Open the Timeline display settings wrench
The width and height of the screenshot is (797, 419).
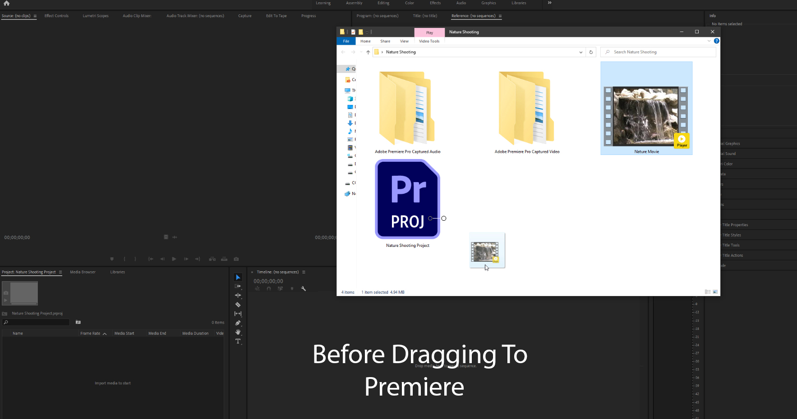304,288
